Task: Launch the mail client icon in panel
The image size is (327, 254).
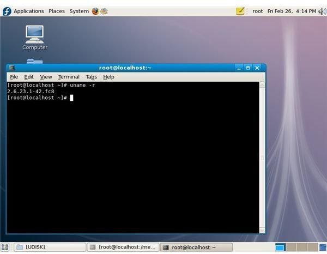Action: coord(104,11)
